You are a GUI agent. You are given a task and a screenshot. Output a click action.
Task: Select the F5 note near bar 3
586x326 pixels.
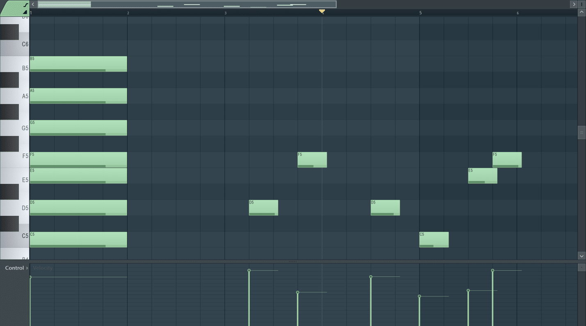tap(312, 160)
